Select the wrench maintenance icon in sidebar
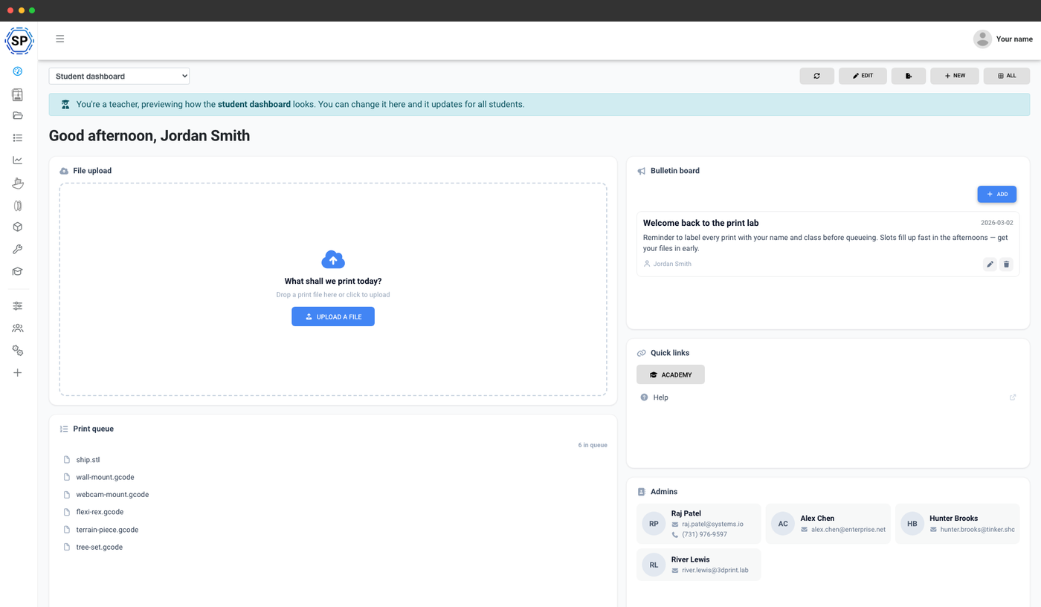The height and width of the screenshot is (607, 1041). tap(18, 250)
